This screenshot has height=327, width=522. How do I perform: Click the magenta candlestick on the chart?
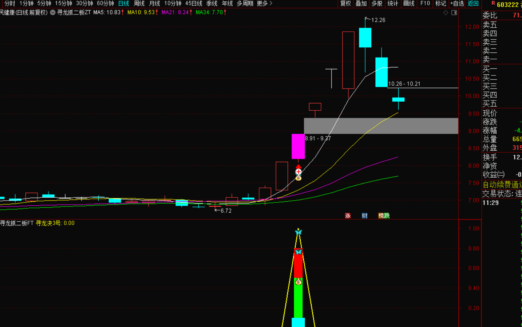click(298, 146)
